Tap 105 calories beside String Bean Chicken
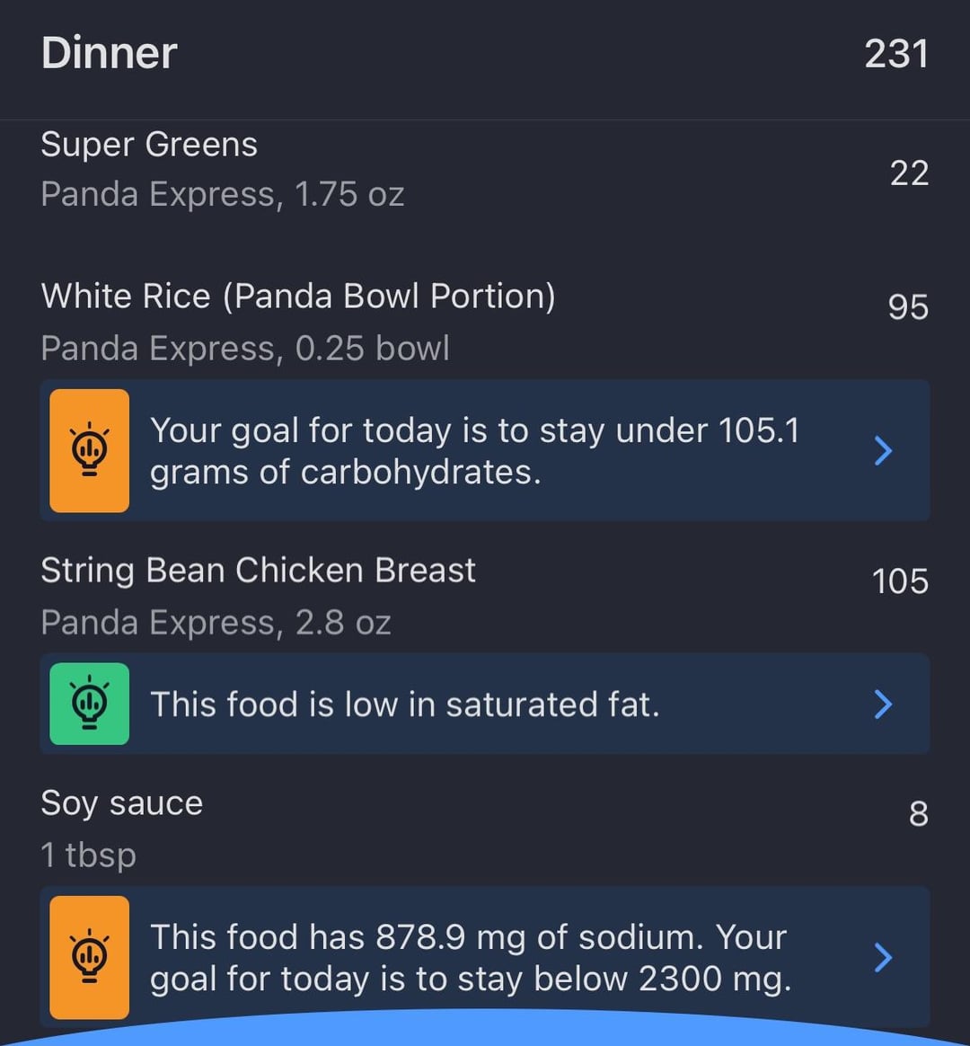The height and width of the screenshot is (1046, 970). [x=900, y=581]
